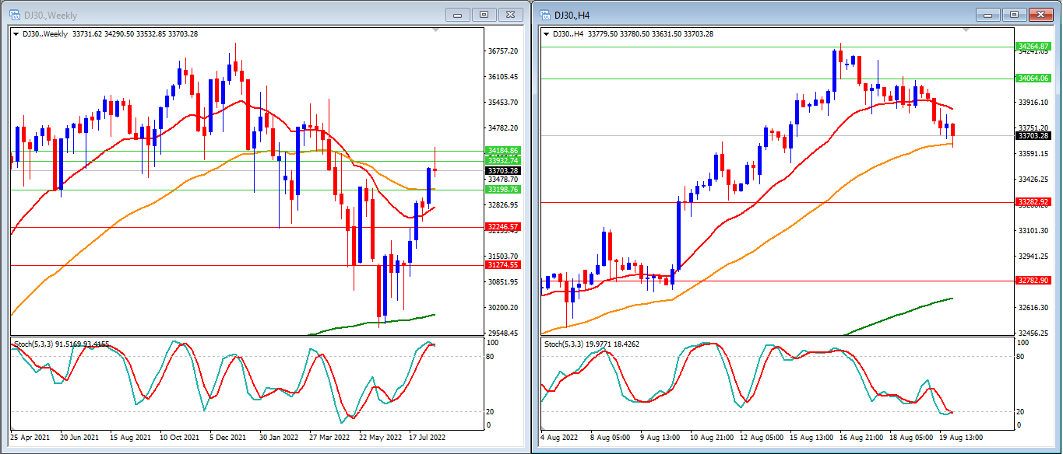Click the 30 Jan 2022 date on Weekly time axis

(279, 438)
